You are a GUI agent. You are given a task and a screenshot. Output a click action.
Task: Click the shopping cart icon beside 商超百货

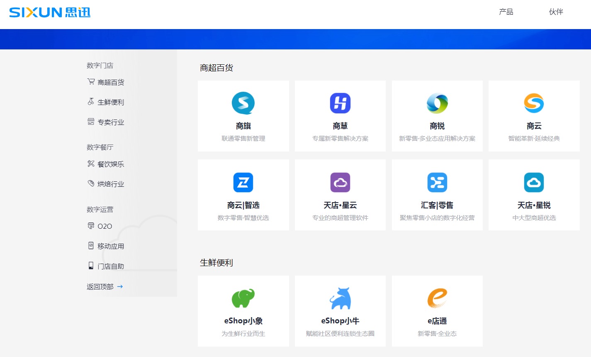(91, 82)
